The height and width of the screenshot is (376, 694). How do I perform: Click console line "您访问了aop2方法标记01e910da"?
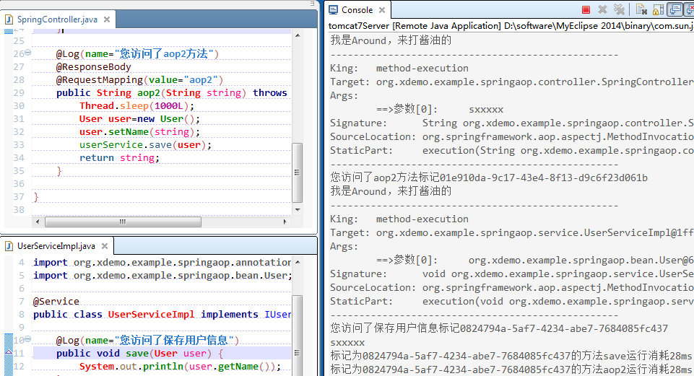pos(489,178)
